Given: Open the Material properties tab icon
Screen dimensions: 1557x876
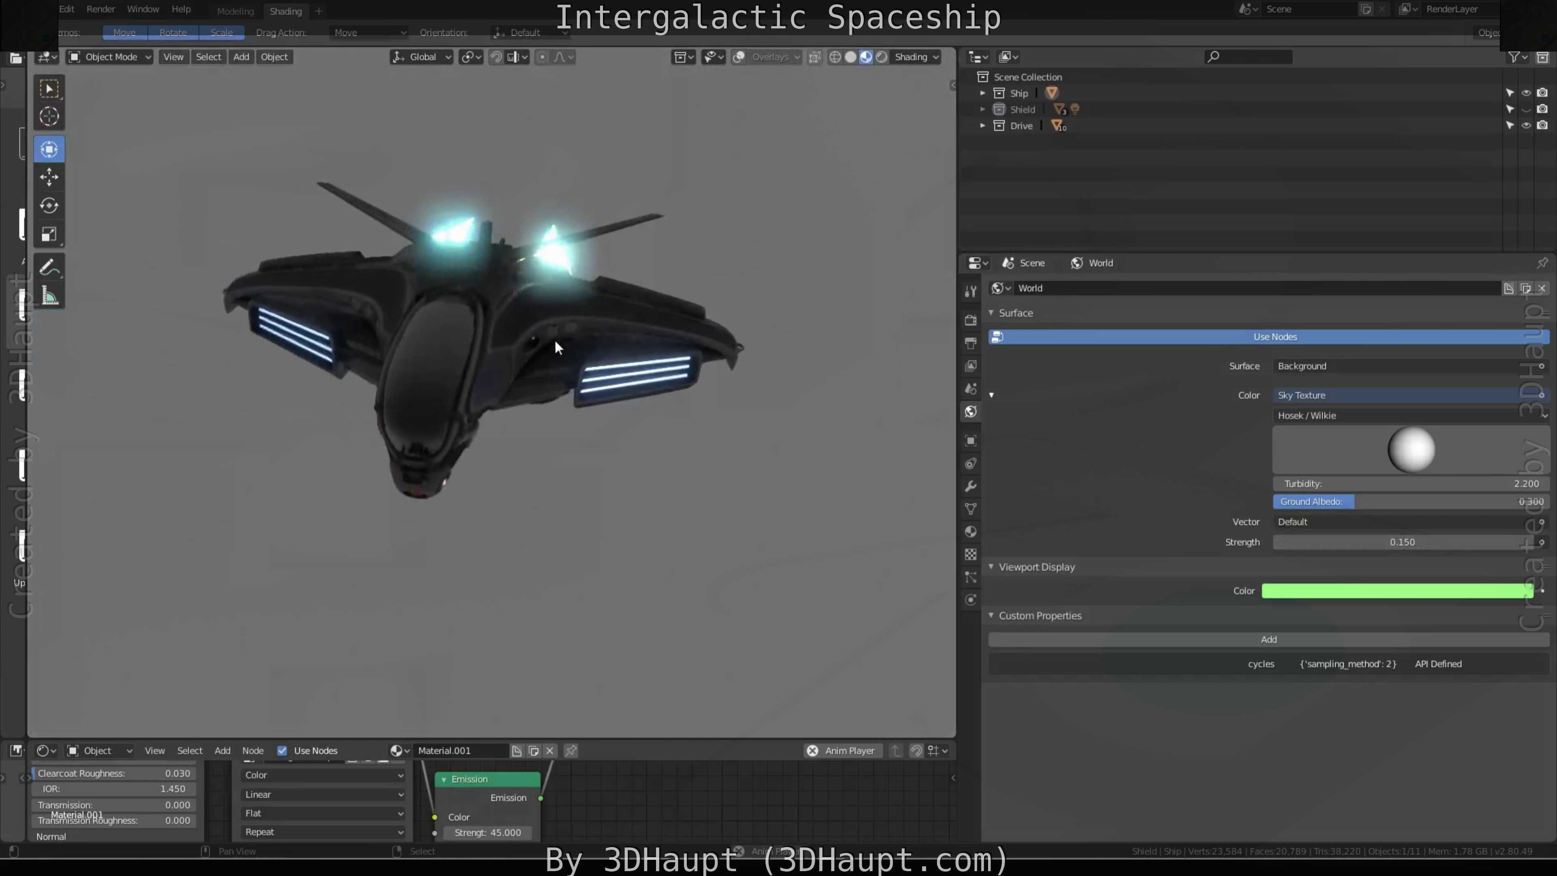Looking at the screenshot, I should (x=971, y=532).
